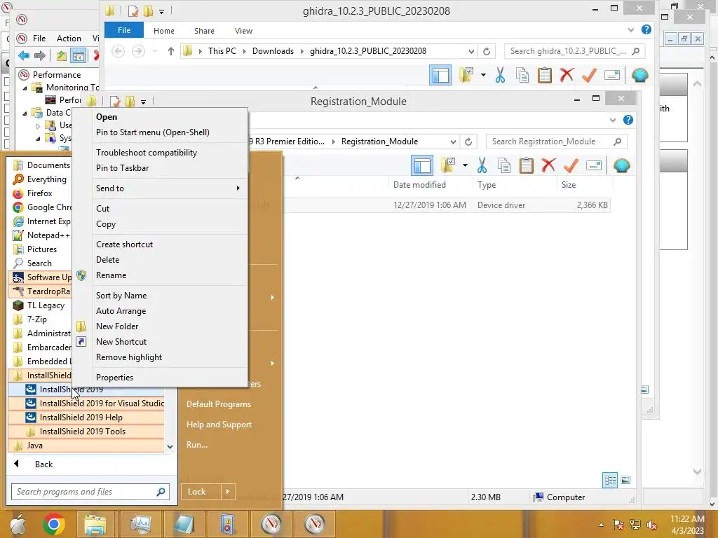The height and width of the screenshot is (538, 718).
Task: Collapse Data Collector Sets tree node
Action: pos(25,113)
